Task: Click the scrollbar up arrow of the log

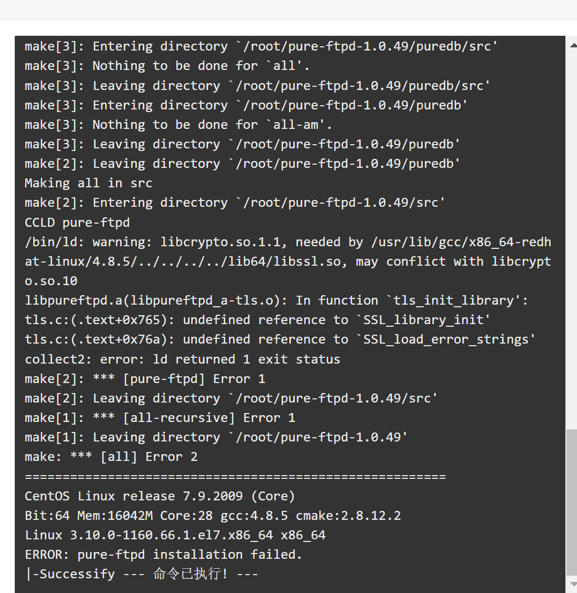Action: click(x=573, y=45)
